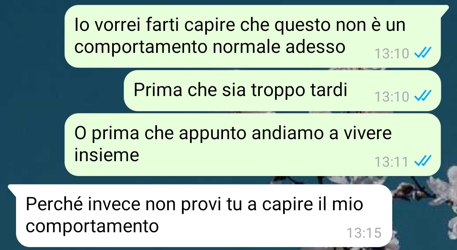The height and width of the screenshot is (250, 457).
Task: Select the received message 'Perché invece non provi'
Action: 200,216
